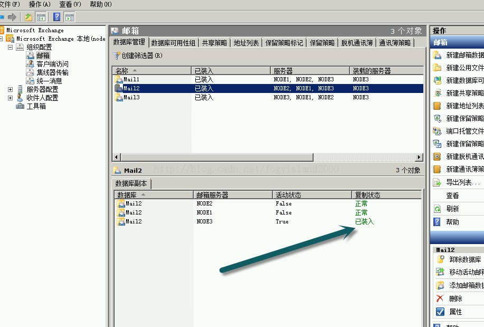Image resolution: width=484 pixels, height=327 pixels.
Task: Click the green 已装入 replication status
Action: 364,221
